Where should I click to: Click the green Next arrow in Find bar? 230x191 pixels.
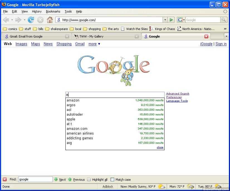(x=56, y=179)
